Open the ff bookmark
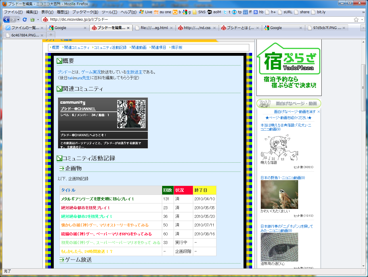The height and width of the screenshot is (277, 368). tap(248, 12)
